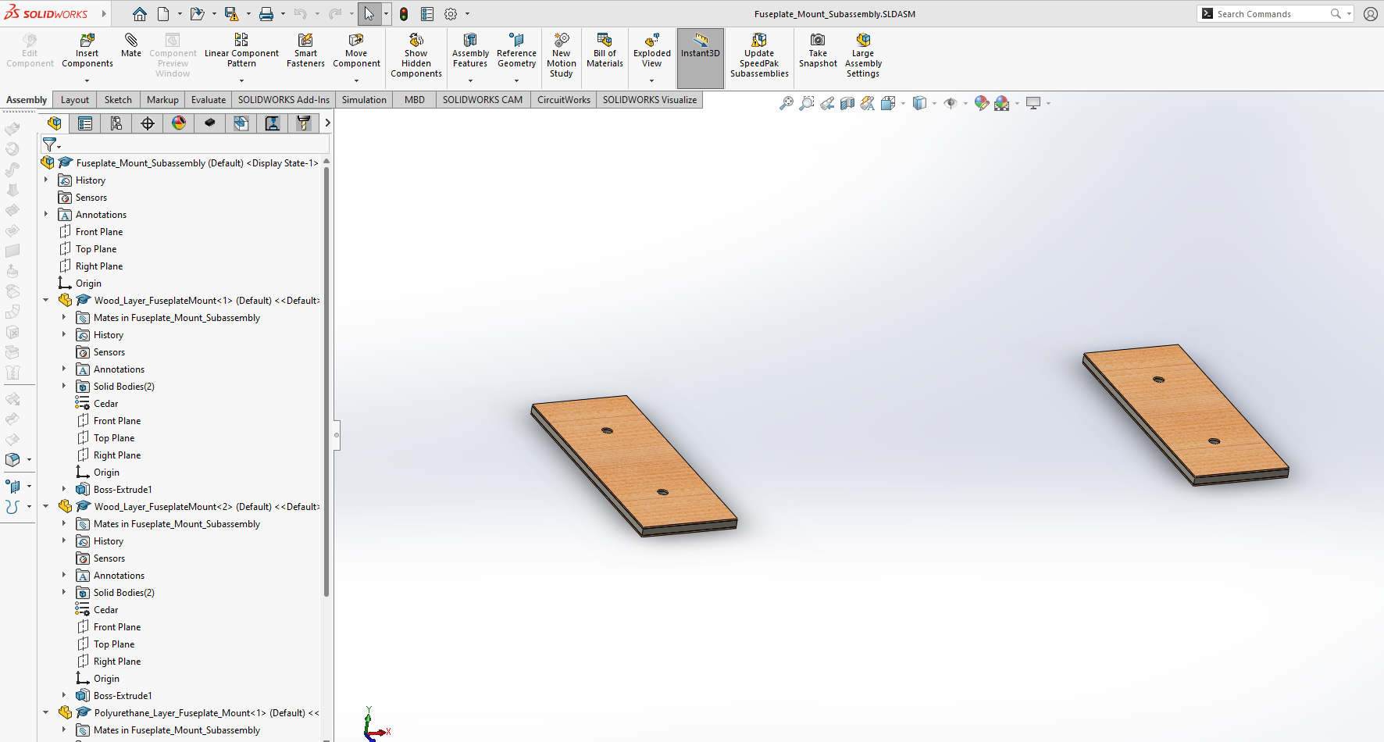
Task: Open the DisplayManager tab icon
Action: [x=179, y=123]
